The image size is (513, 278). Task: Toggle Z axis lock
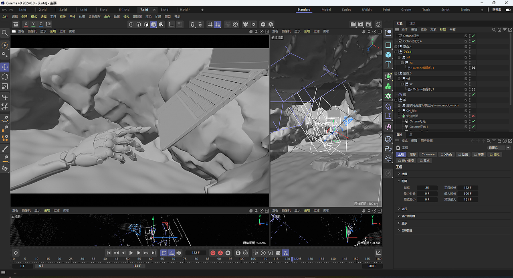[x=40, y=24]
